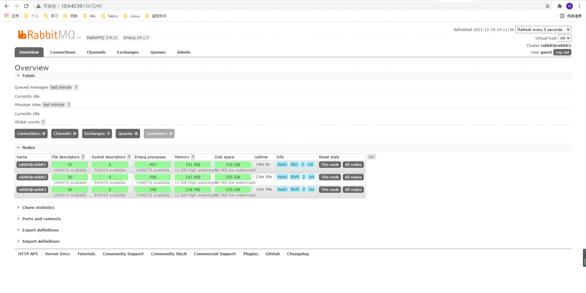Screen dimensions: 586x293
Task: Open the Plugins footer link
Action: click(250, 254)
